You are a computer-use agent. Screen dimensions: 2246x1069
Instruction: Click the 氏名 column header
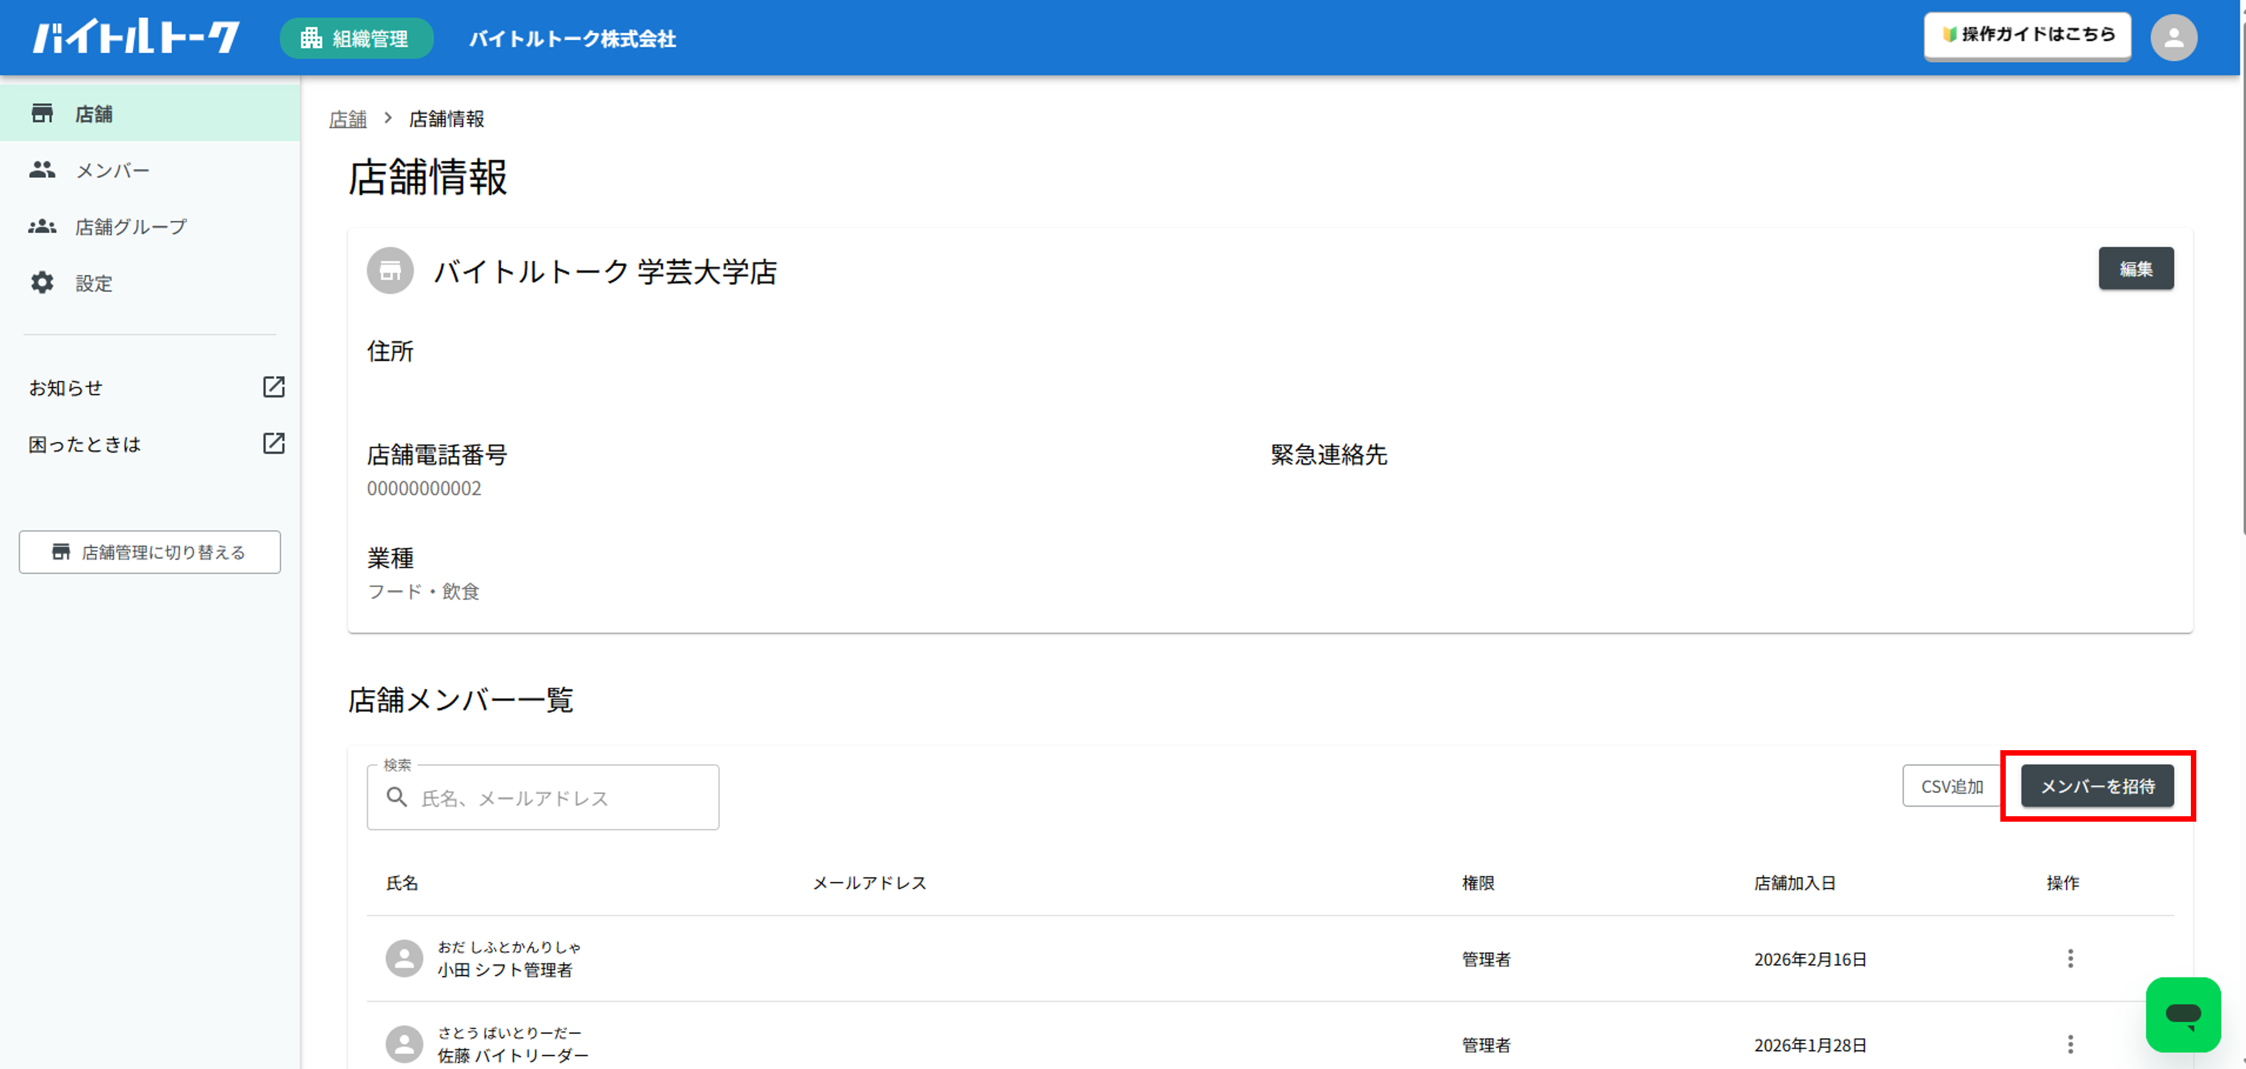402,883
